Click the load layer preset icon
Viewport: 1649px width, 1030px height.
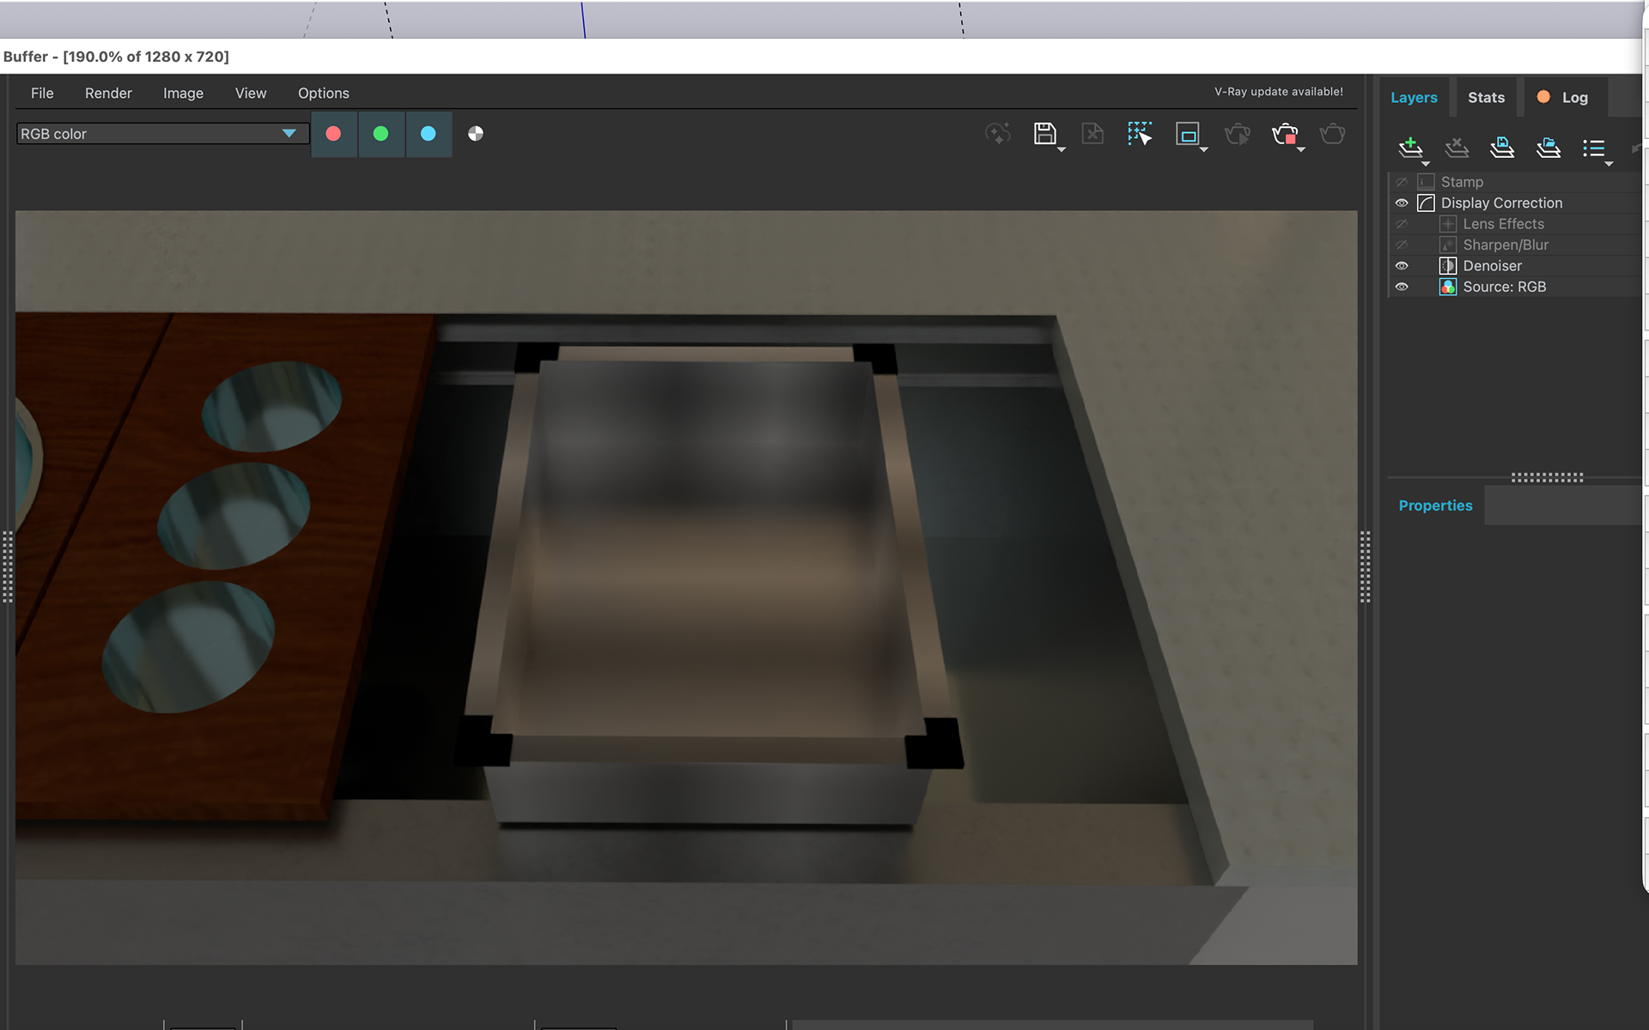pos(1549,148)
